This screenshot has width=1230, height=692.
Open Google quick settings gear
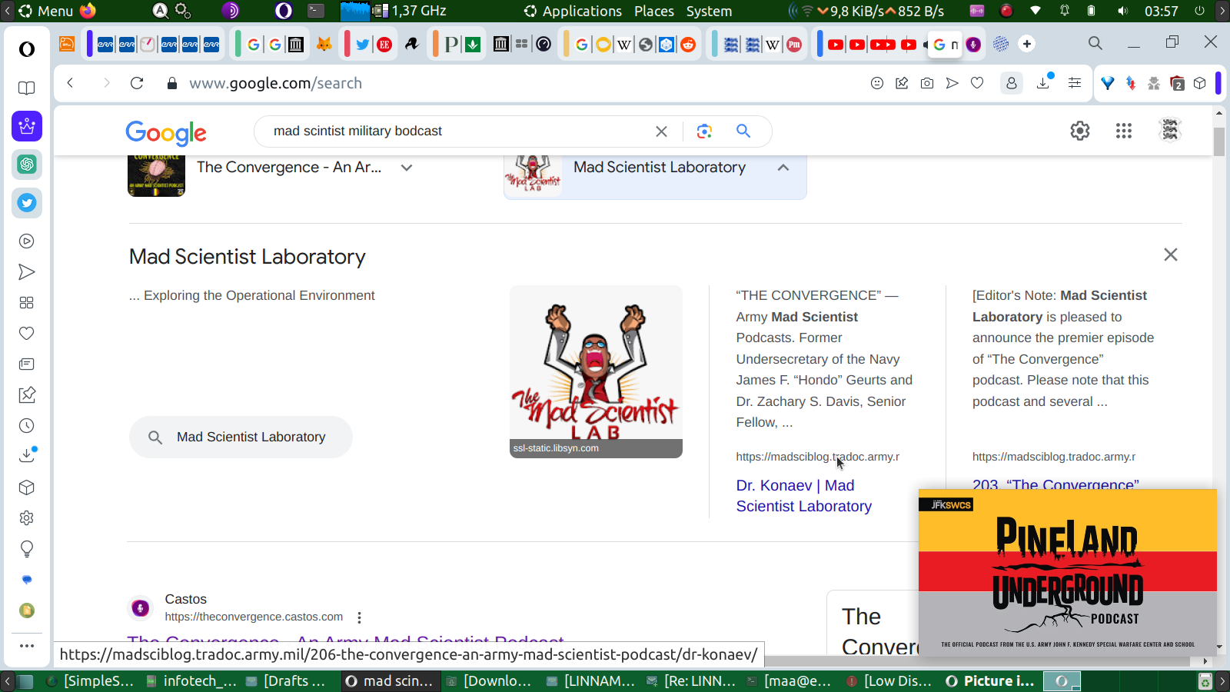click(1080, 131)
